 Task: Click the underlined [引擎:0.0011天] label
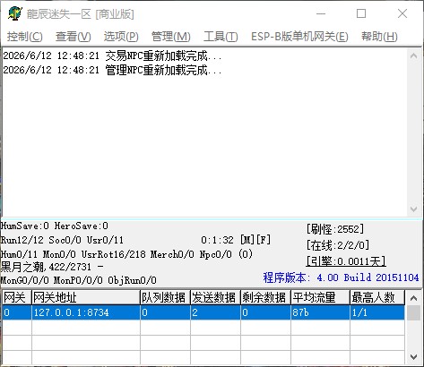click(x=346, y=261)
